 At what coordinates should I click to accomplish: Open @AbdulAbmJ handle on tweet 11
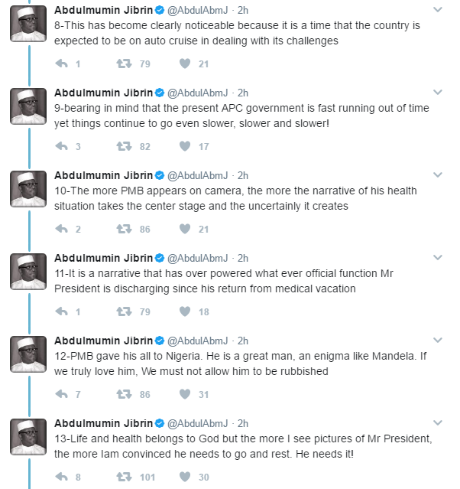[x=198, y=258]
